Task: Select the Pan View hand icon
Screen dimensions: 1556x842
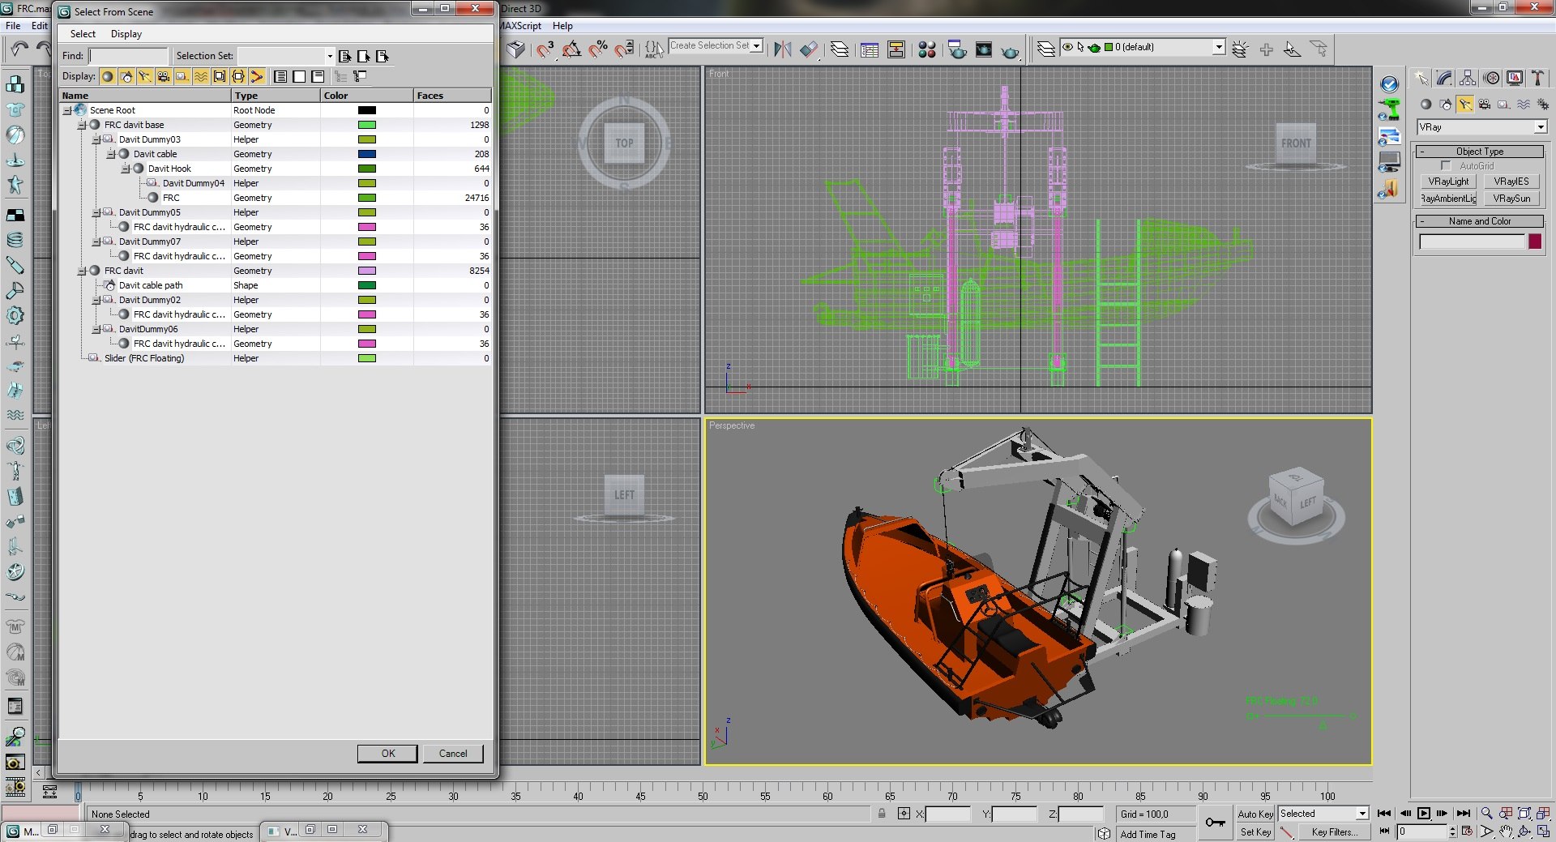Action: pyautogui.click(x=1506, y=831)
